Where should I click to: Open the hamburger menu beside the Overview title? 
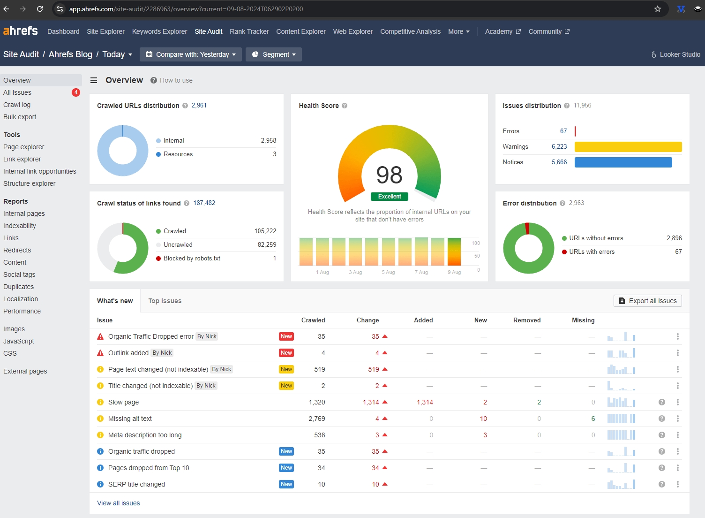tap(94, 80)
